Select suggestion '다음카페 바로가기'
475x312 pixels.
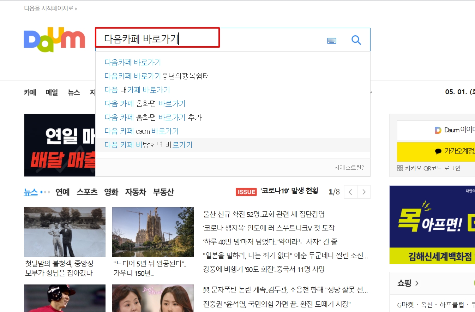(133, 62)
